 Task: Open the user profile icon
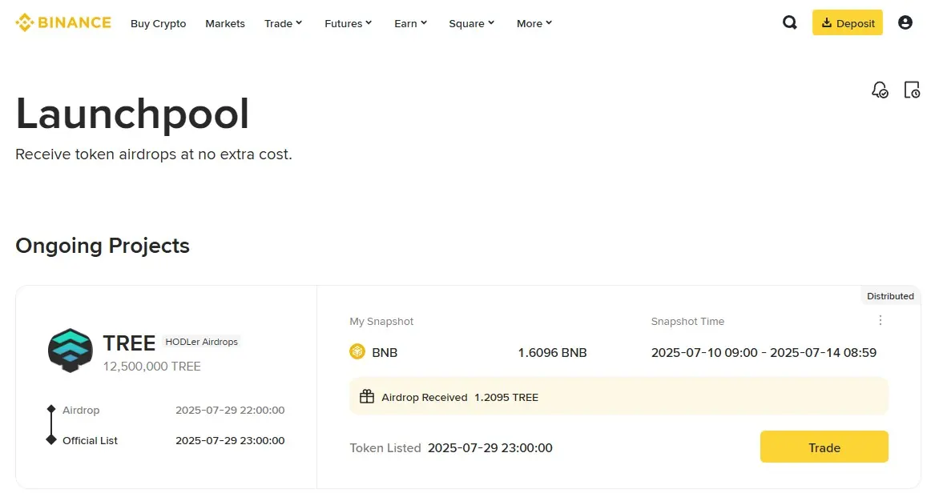coord(905,22)
